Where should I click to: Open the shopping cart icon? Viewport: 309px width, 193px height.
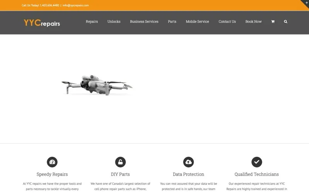click(273, 22)
